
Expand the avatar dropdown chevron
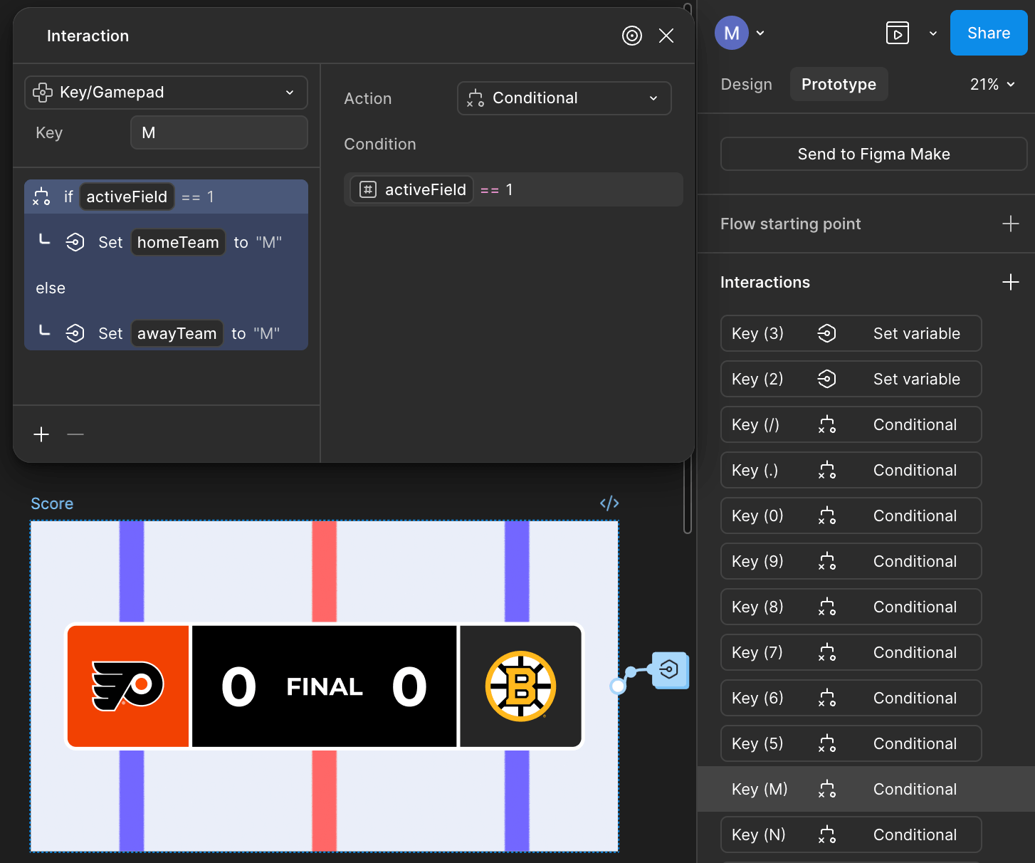click(x=760, y=33)
